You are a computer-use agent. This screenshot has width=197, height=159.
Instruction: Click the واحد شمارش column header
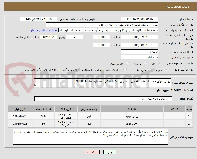click(89, 109)
